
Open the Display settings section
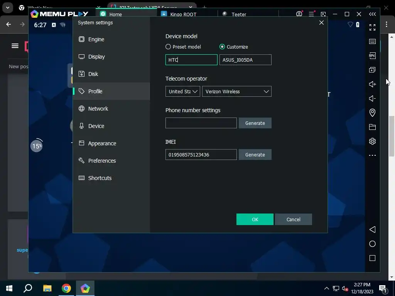(111, 57)
